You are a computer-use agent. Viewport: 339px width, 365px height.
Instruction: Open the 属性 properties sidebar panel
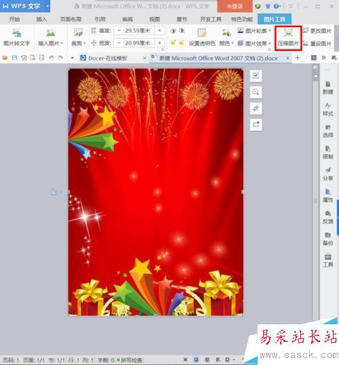[x=328, y=196]
